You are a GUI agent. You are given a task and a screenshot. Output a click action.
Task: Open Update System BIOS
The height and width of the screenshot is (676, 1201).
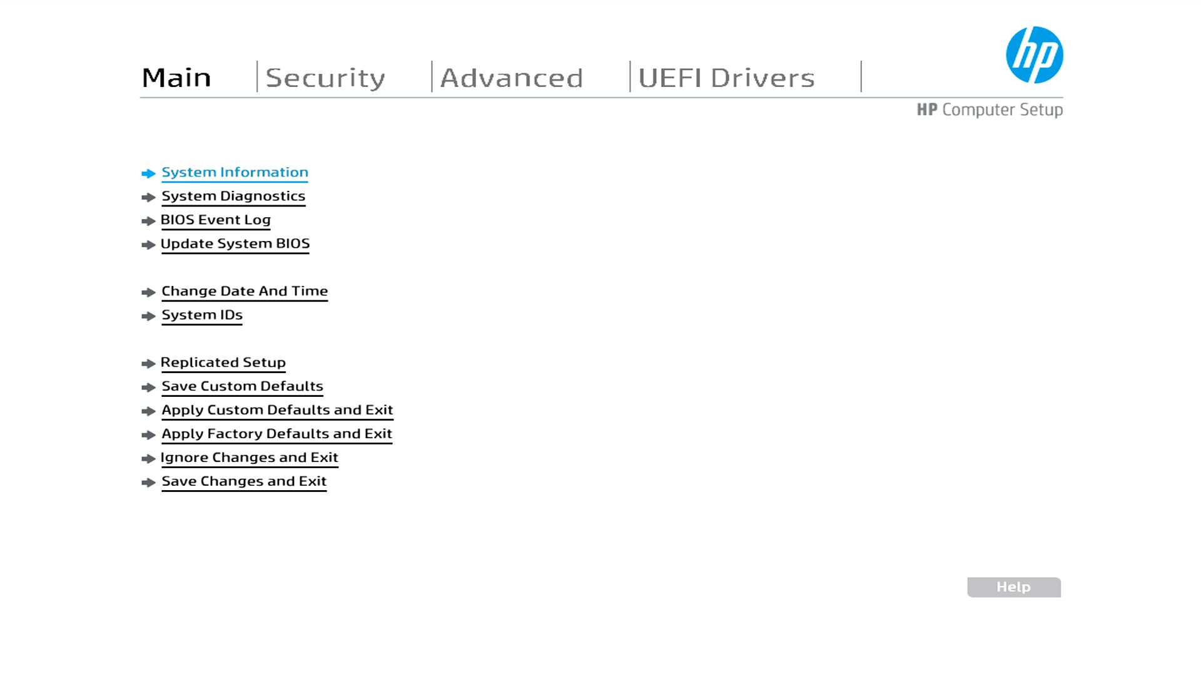(x=235, y=243)
